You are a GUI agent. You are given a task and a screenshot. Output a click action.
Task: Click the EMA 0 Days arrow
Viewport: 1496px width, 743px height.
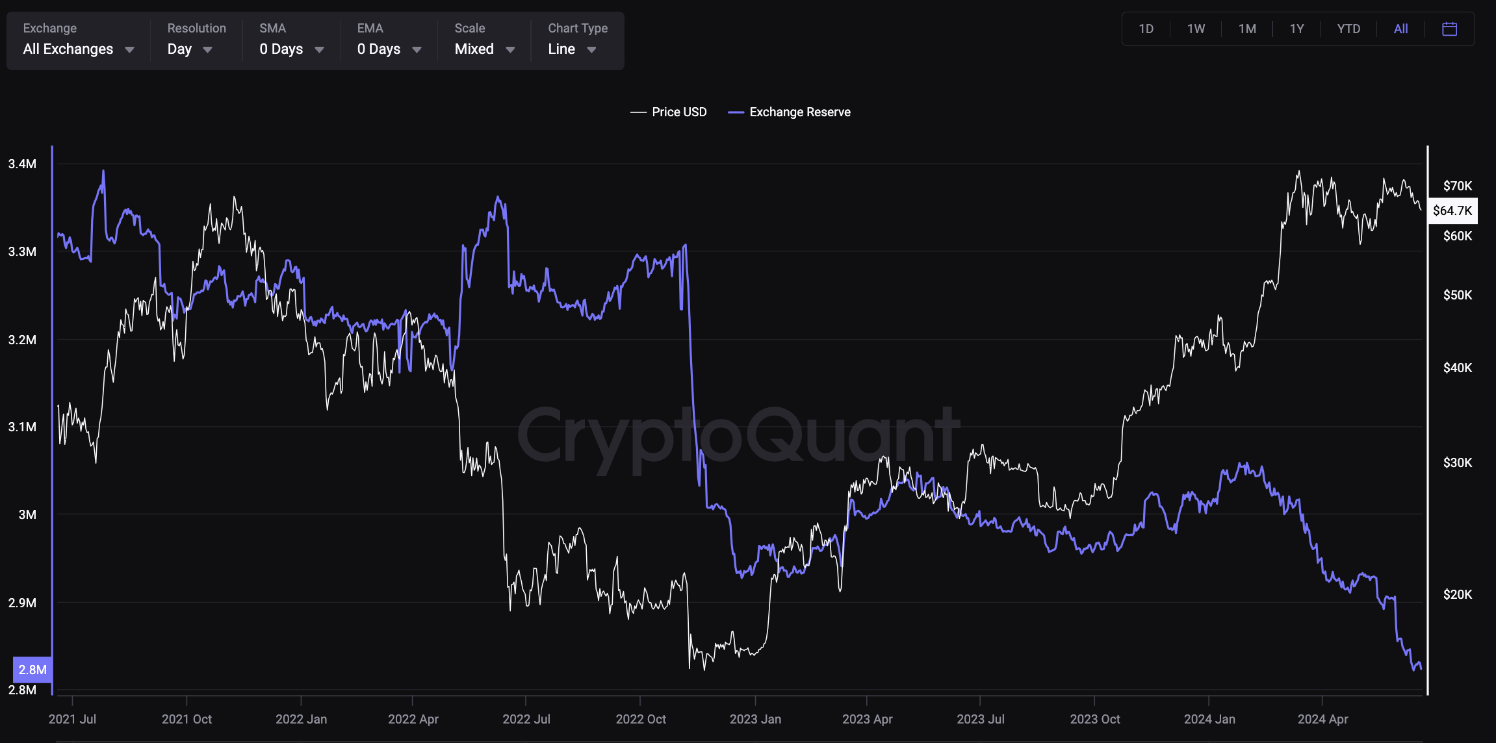click(417, 50)
